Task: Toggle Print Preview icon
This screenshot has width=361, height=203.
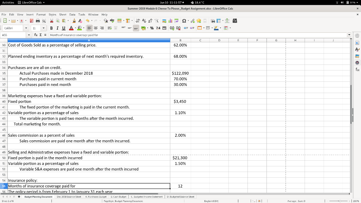Action: click(44, 21)
